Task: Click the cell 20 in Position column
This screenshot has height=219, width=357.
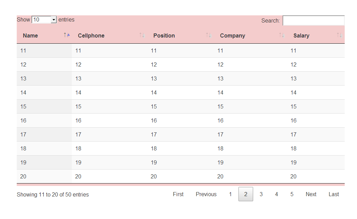Action: coord(154,176)
